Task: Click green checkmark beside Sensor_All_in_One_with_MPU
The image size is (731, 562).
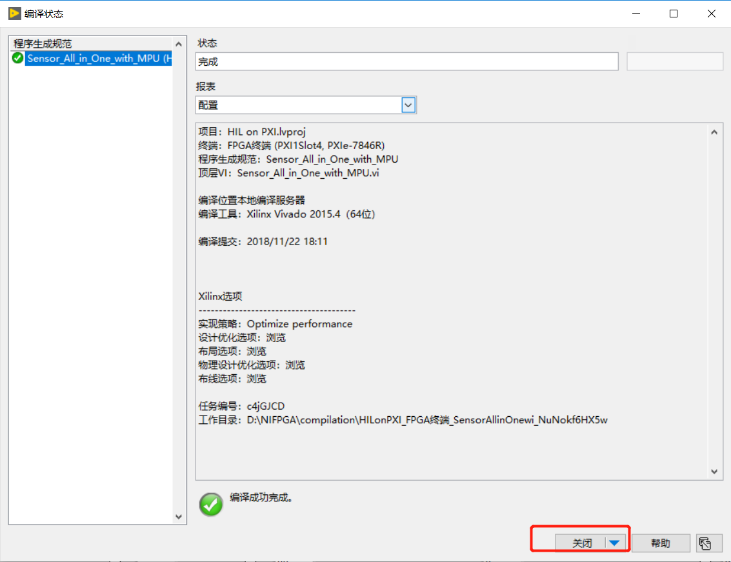Action: [17, 58]
